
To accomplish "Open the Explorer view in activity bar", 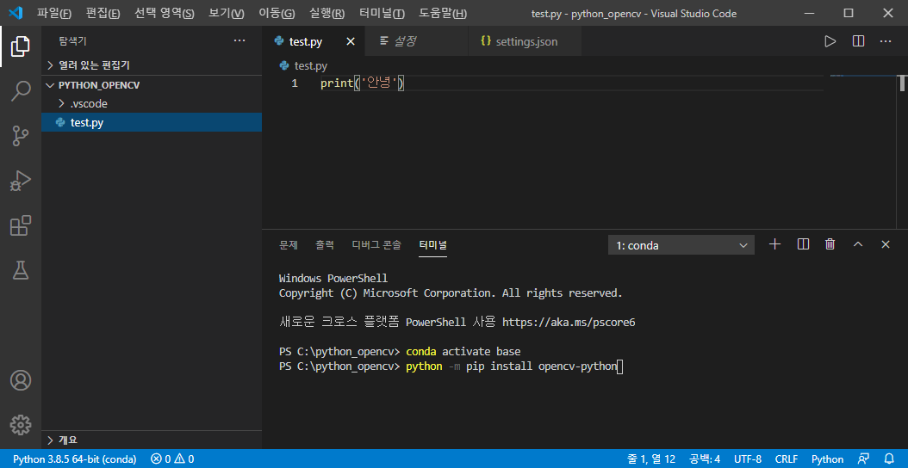I will (21, 46).
